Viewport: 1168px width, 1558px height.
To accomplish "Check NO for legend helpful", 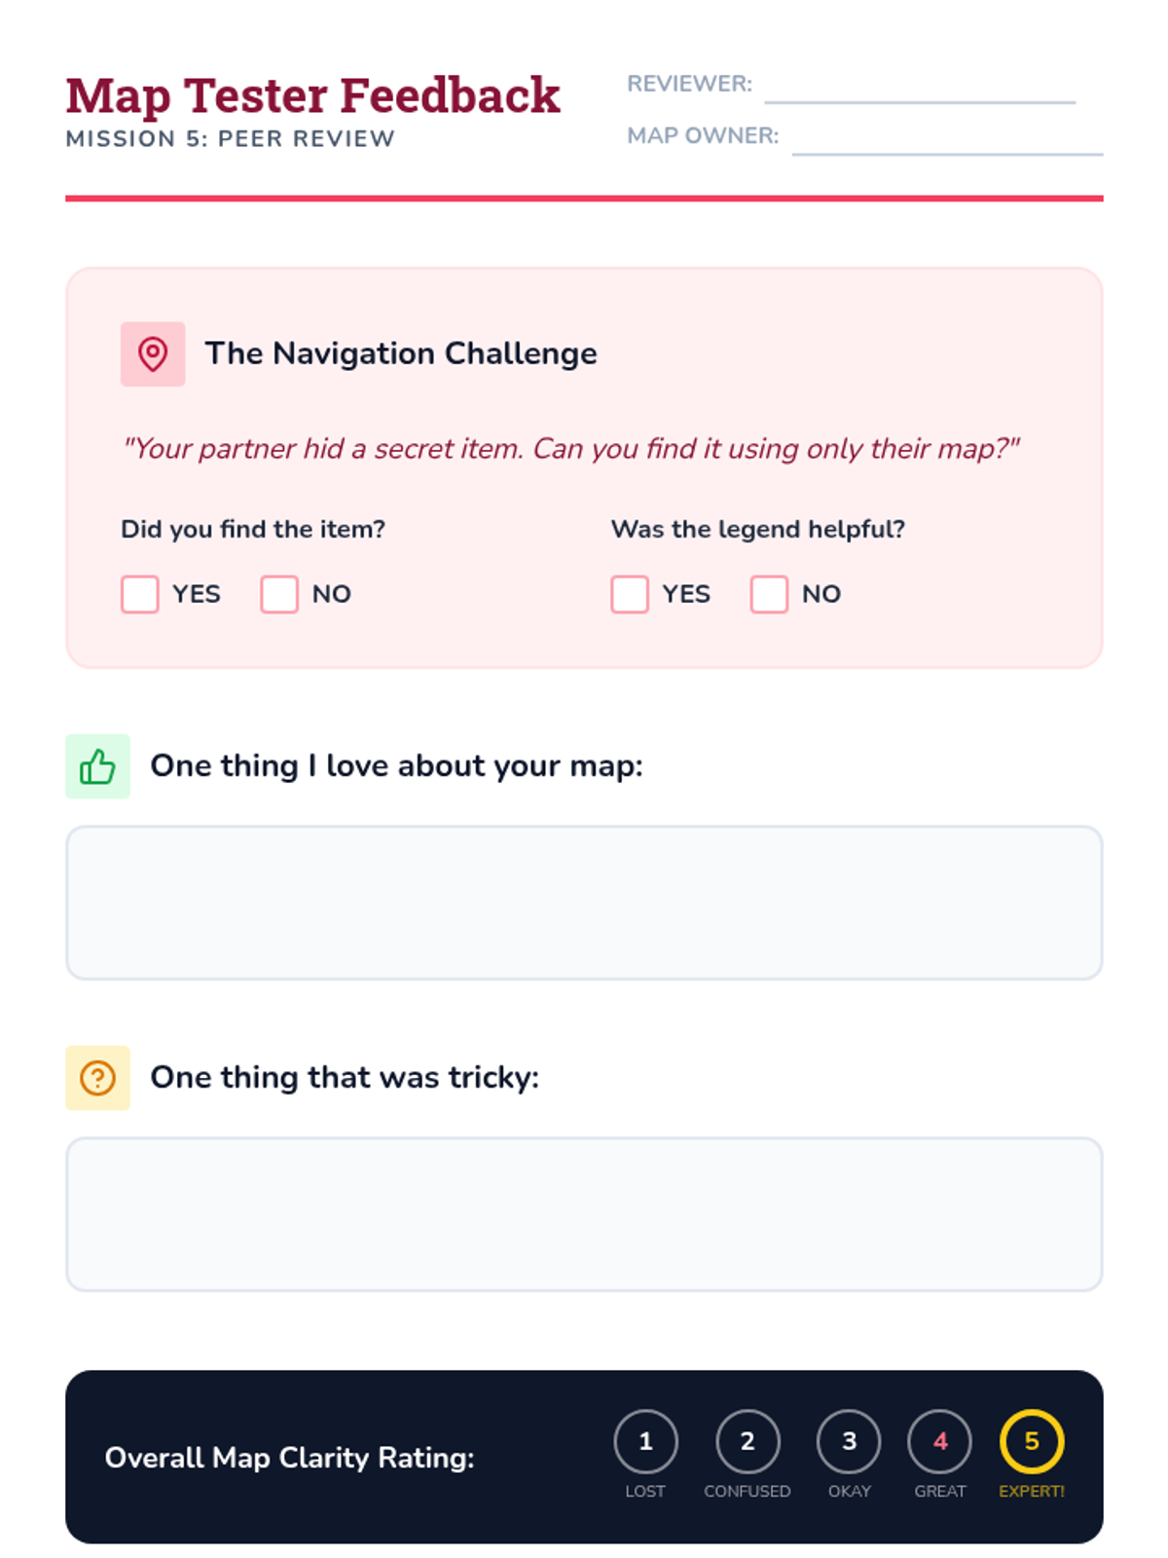I will (x=769, y=594).
